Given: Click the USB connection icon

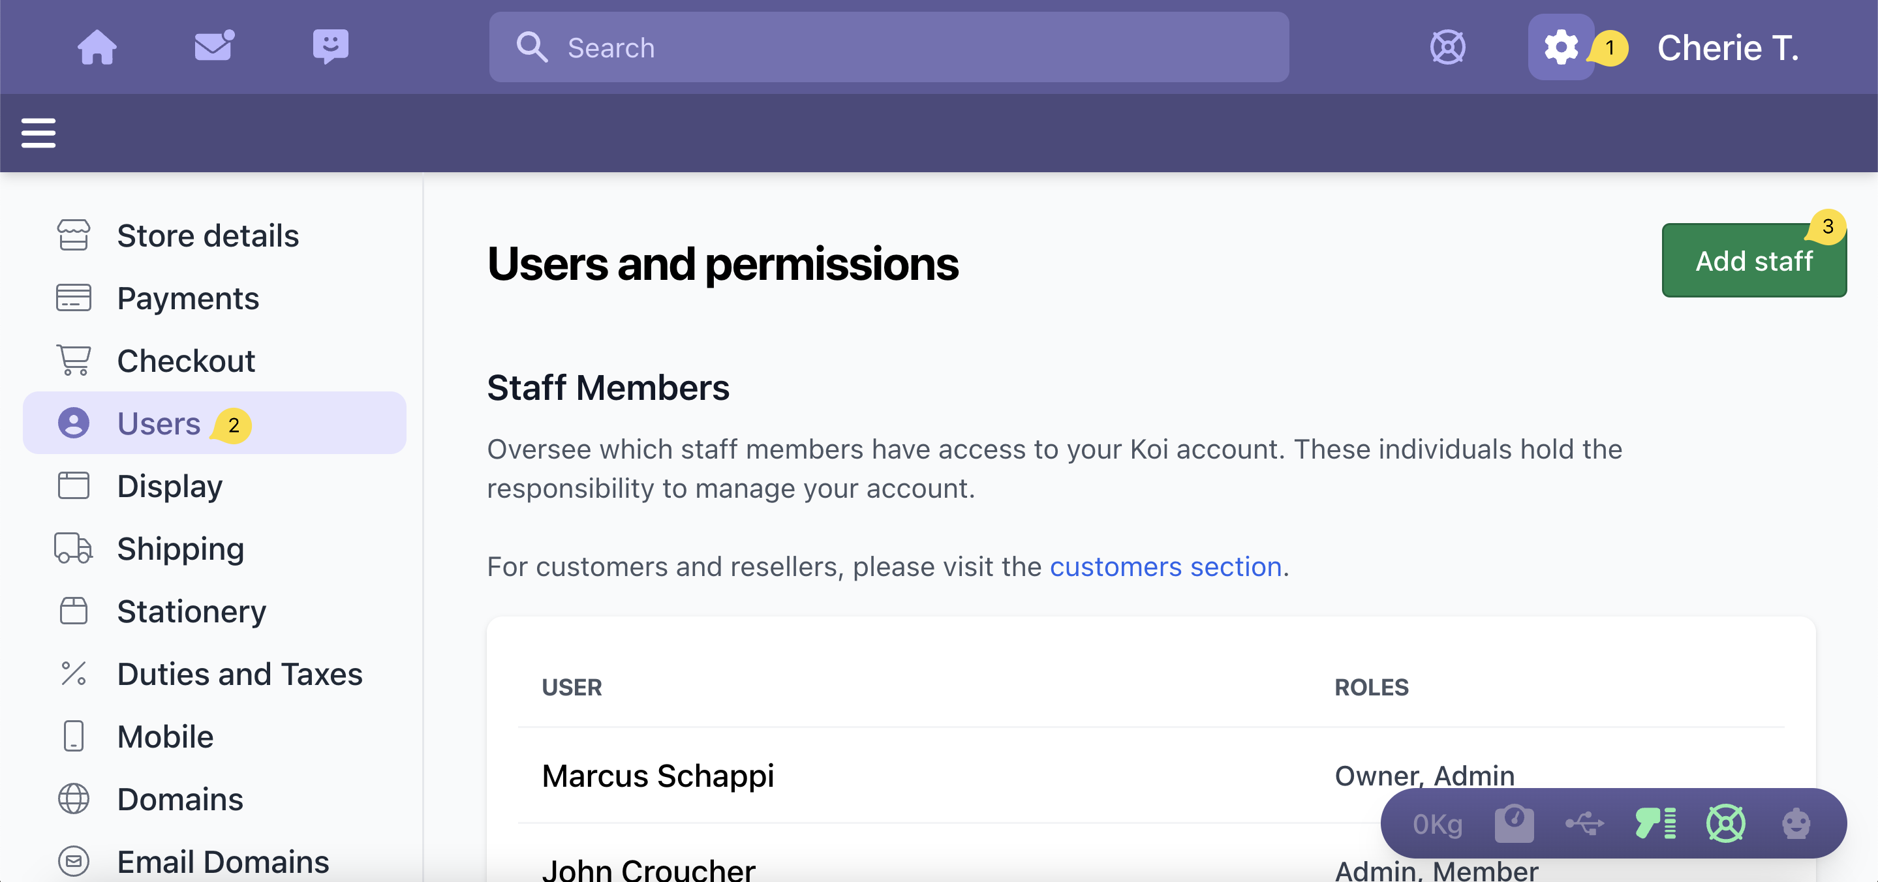Looking at the screenshot, I should tap(1584, 824).
